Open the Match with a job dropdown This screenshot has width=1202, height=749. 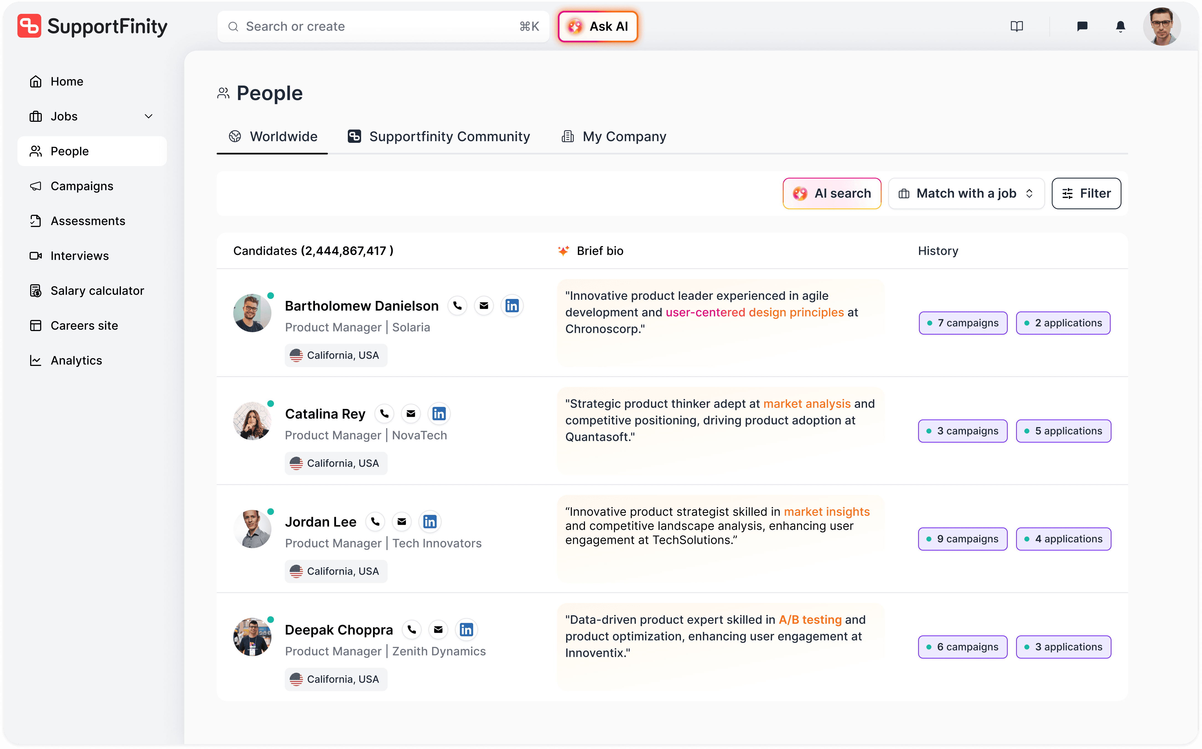966,193
